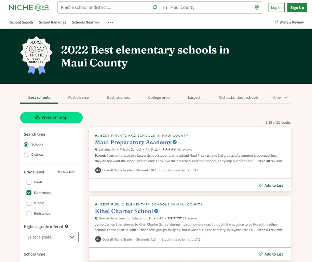This screenshot has height=262, width=312.
Task: Click the help icon beside Highest grade offered
Action: (x=67, y=226)
